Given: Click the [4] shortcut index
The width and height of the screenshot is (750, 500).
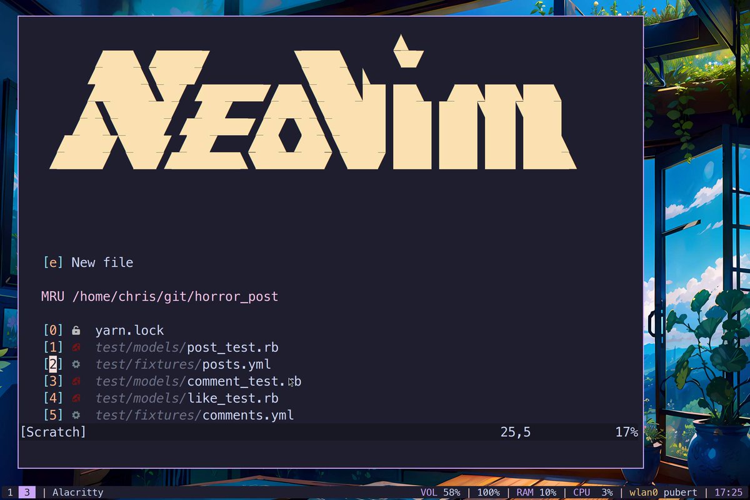Looking at the screenshot, I should (x=53, y=398).
